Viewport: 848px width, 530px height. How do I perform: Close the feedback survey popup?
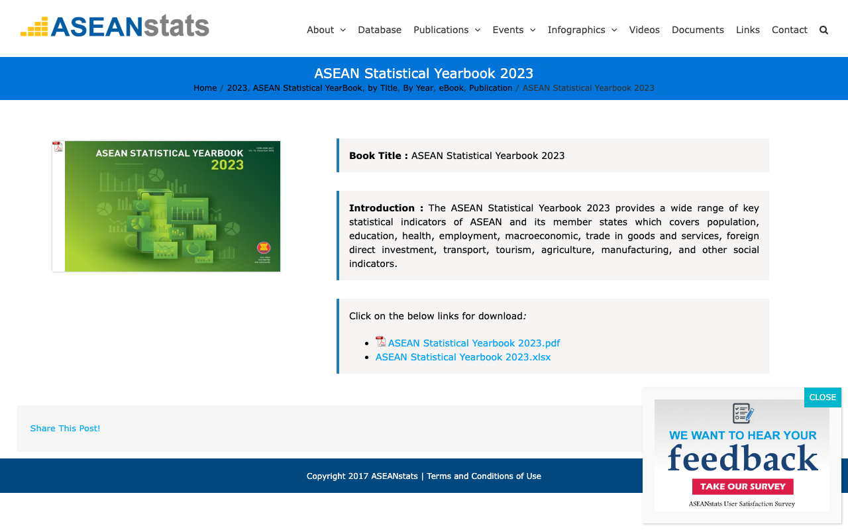point(823,397)
